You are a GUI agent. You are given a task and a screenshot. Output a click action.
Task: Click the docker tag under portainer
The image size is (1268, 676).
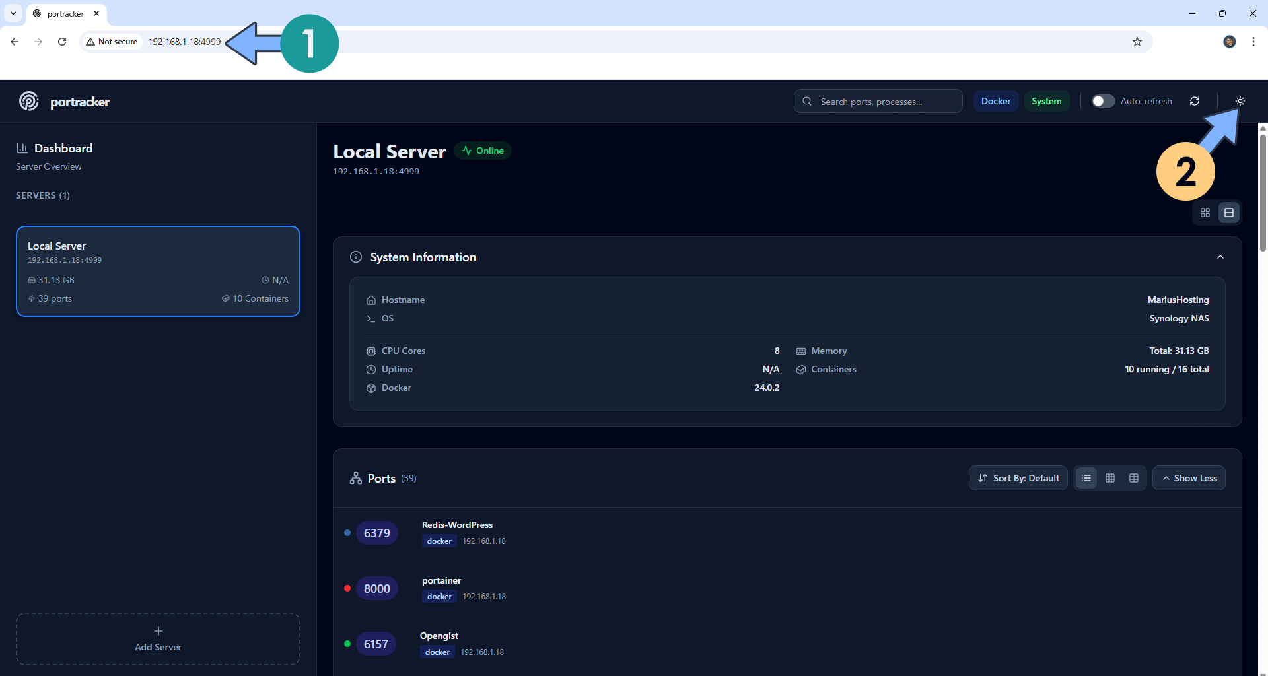[439, 597]
